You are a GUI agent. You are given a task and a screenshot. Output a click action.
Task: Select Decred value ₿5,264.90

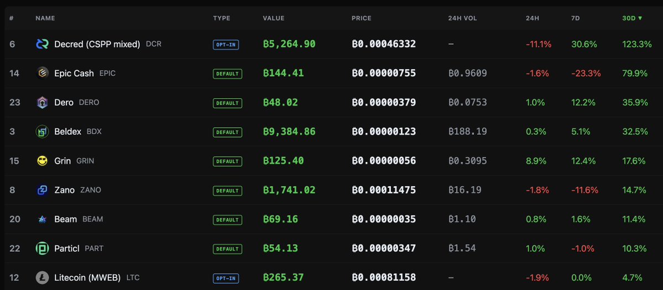289,44
